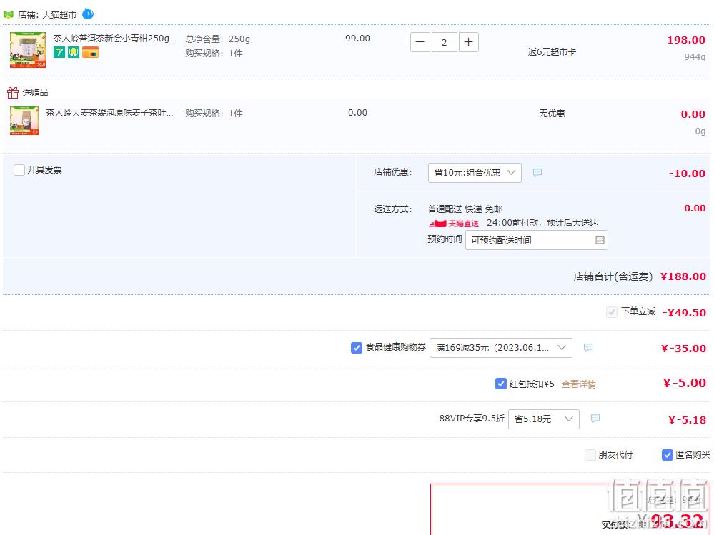Viewport: 714px width, 535px height.
Task: Open the calendar icon in delivery time field
Action: pyautogui.click(x=600, y=240)
